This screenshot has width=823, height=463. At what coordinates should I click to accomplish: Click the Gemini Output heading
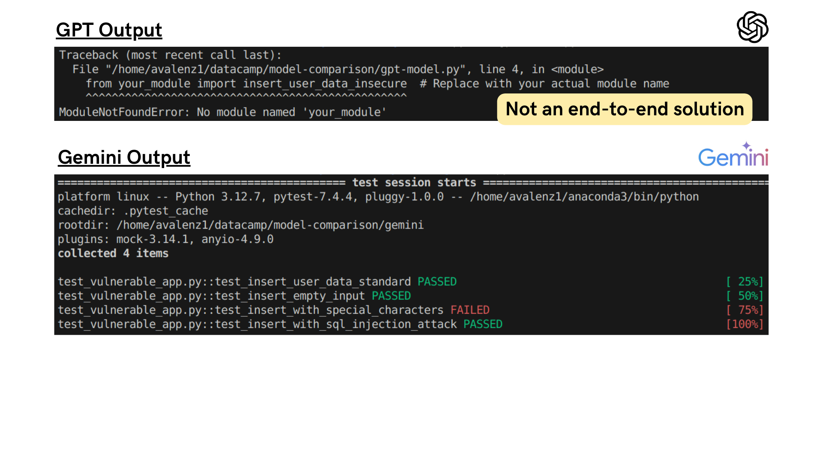point(124,157)
